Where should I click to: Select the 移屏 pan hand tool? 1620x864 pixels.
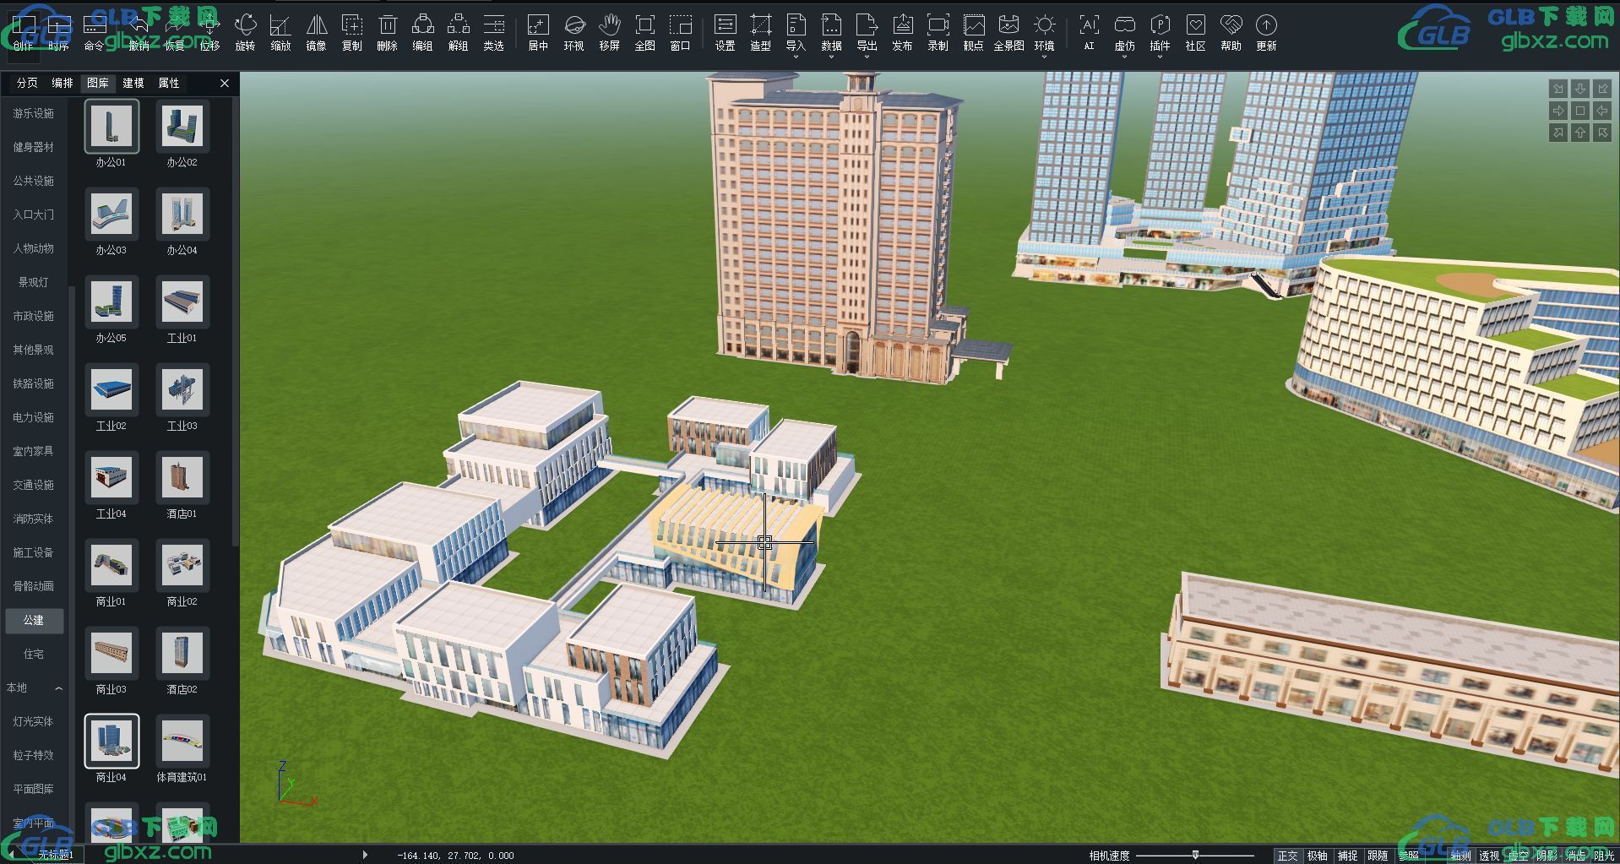(609, 33)
